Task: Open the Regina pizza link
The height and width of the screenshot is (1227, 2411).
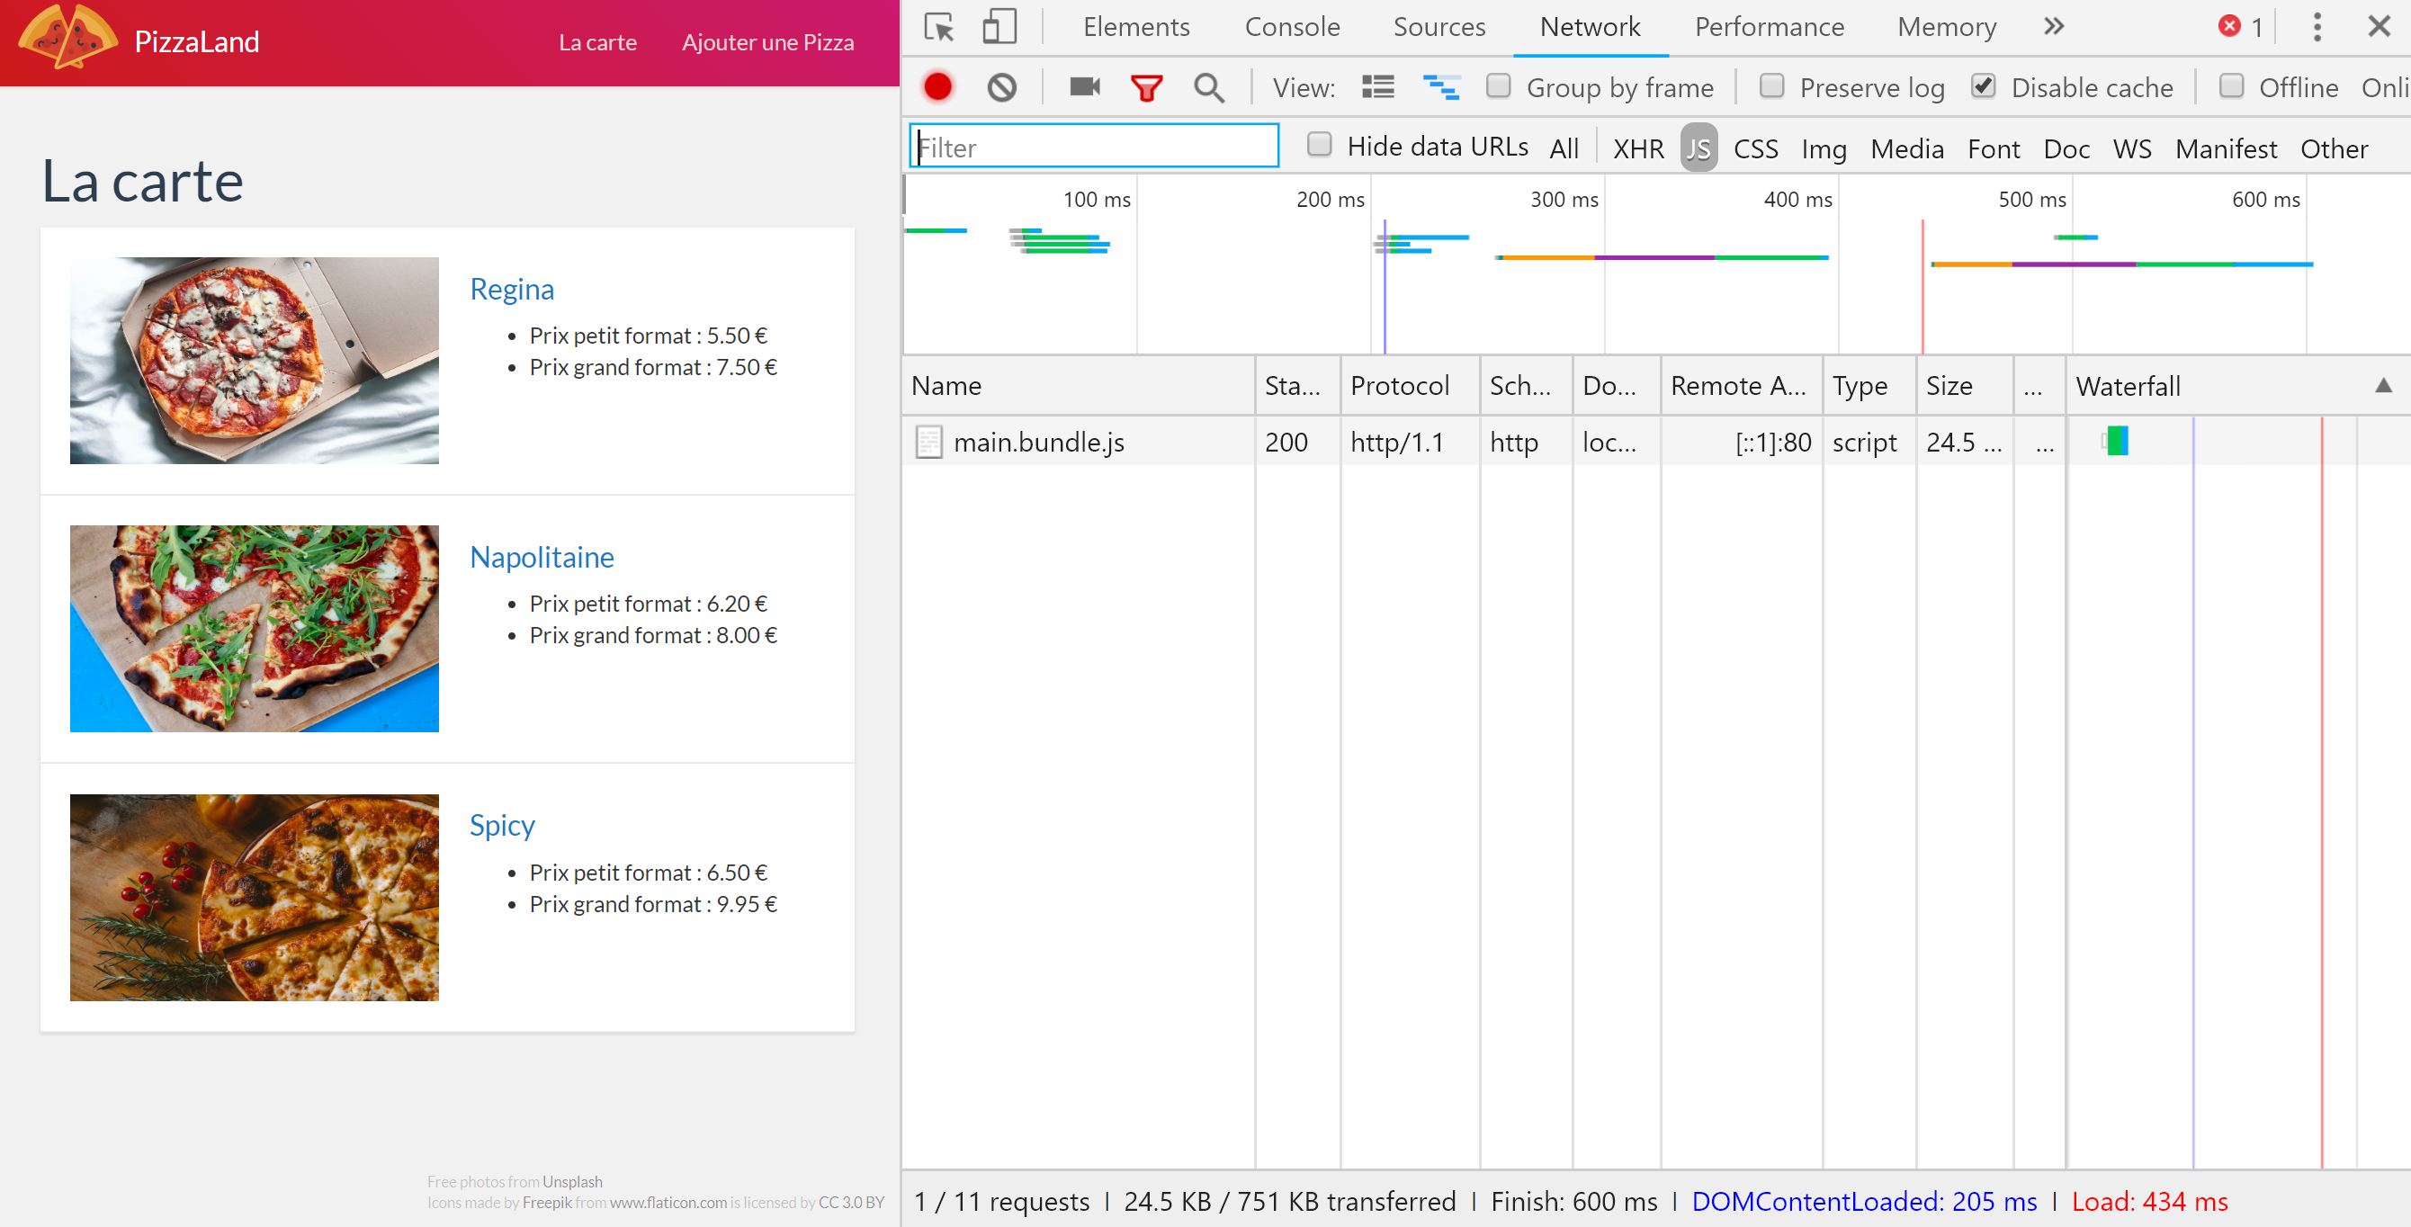Action: (x=512, y=289)
